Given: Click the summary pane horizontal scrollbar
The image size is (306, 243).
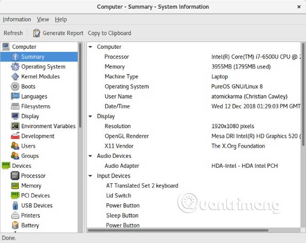Looking at the screenshot, I should 178,230.
